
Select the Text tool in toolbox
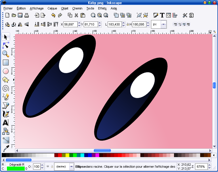click(6, 123)
